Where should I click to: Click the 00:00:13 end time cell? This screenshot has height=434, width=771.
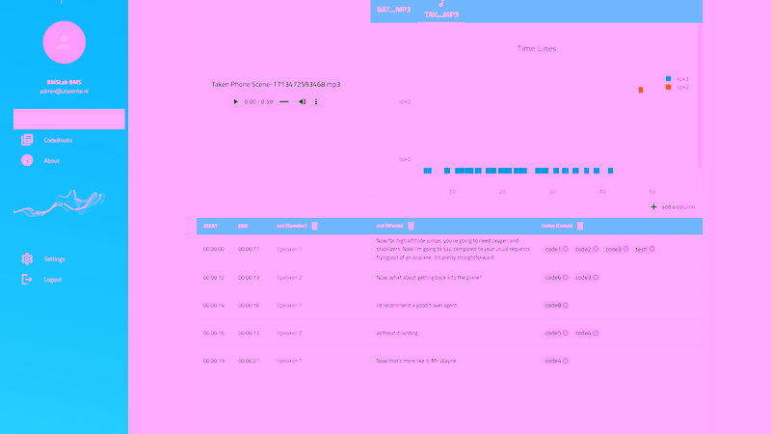[x=249, y=278]
